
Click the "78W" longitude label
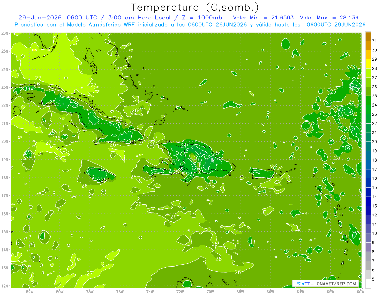pos(90,292)
